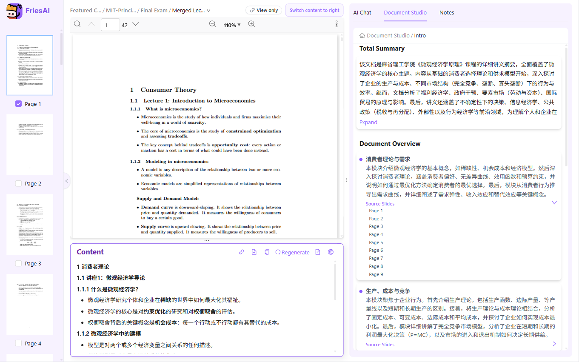Regenerate the translated content
This screenshot has height=362, width=579.
tap(293, 252)
